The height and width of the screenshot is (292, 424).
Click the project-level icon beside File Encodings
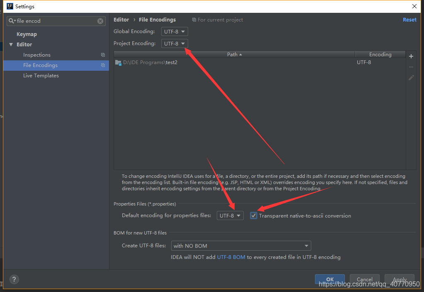103,65
